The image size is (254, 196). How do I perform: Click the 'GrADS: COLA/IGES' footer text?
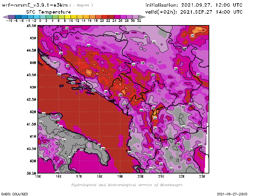[15, 194]
